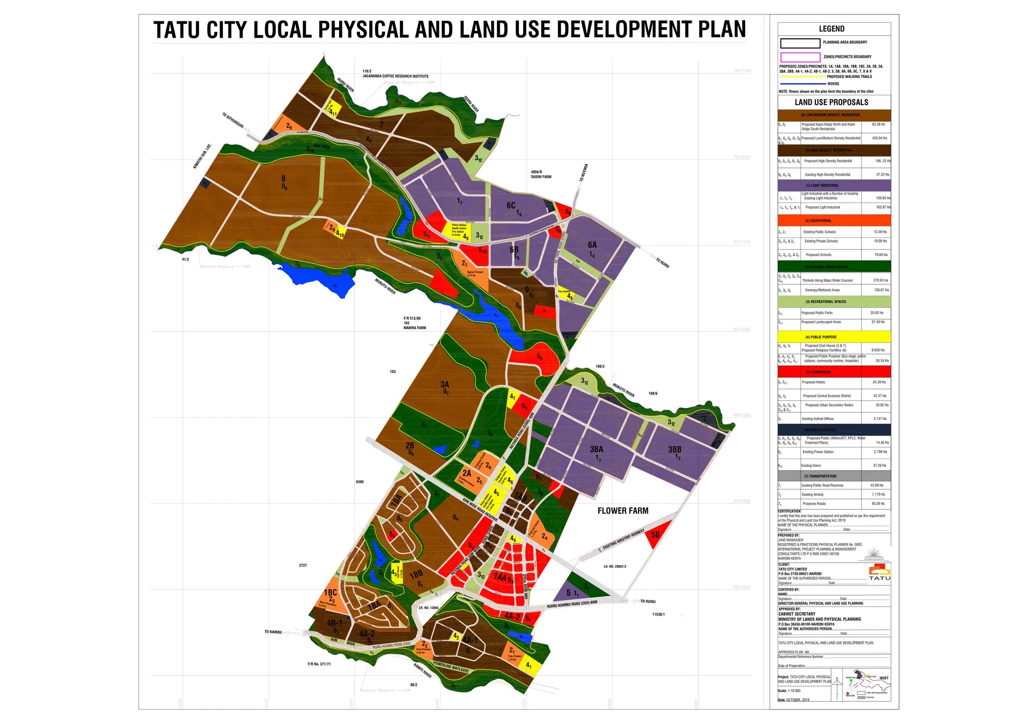Click the north arrow symbol
Image resolution: width=1022 pixels, height=723 pixels.
pos(837,688)
